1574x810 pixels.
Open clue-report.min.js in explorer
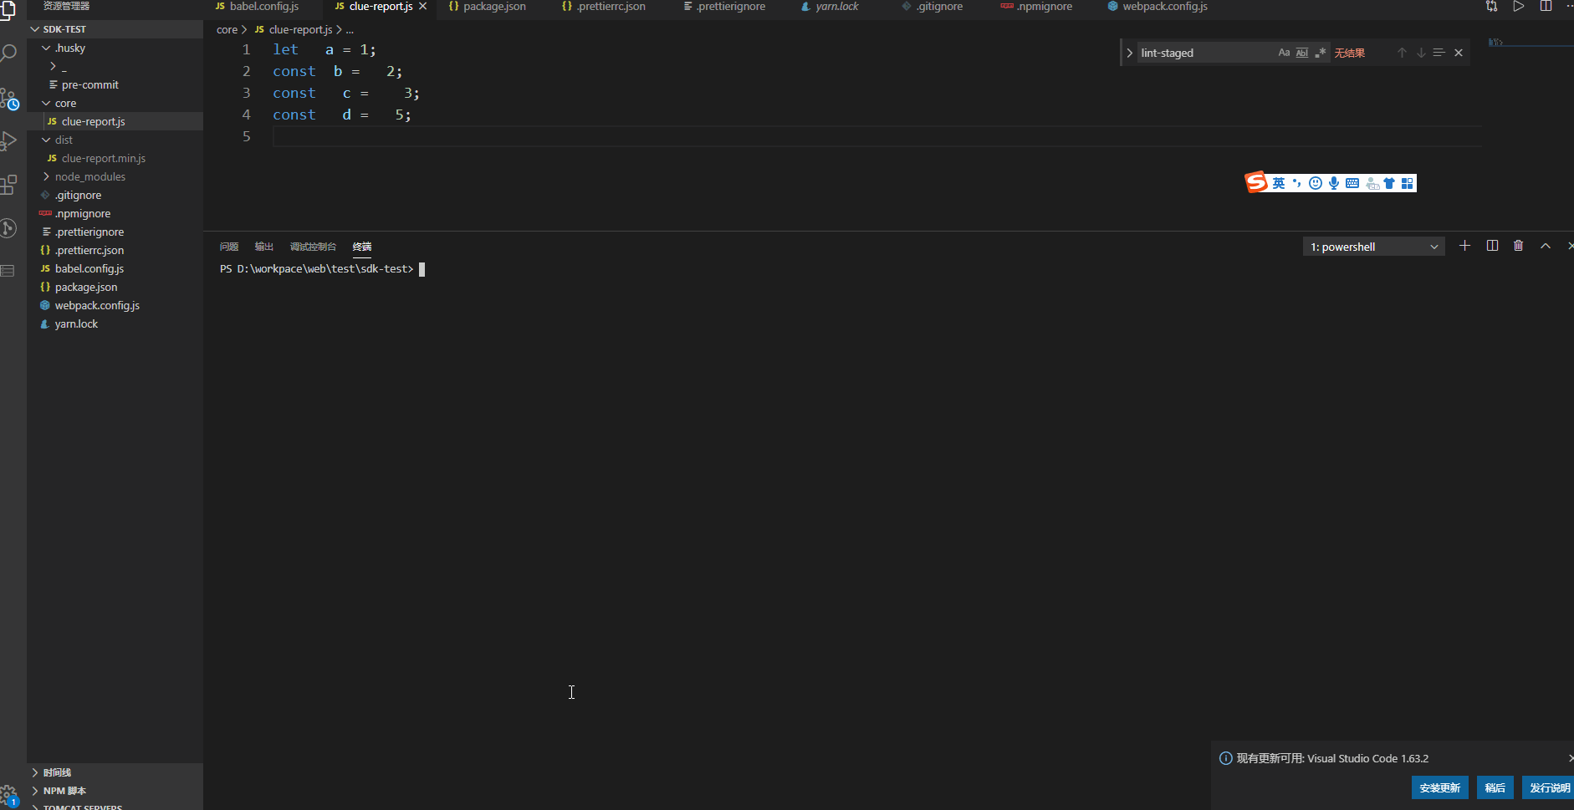coord(115,158)
